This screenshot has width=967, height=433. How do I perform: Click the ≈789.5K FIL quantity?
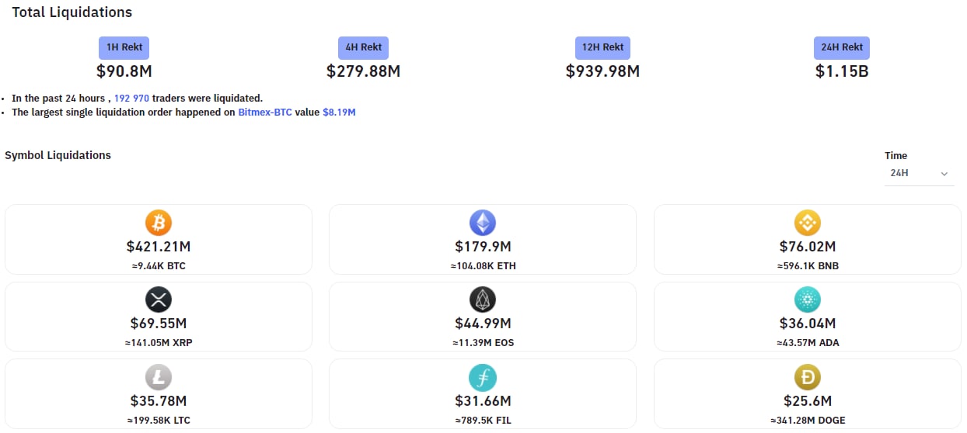click(x=483, y=421)
